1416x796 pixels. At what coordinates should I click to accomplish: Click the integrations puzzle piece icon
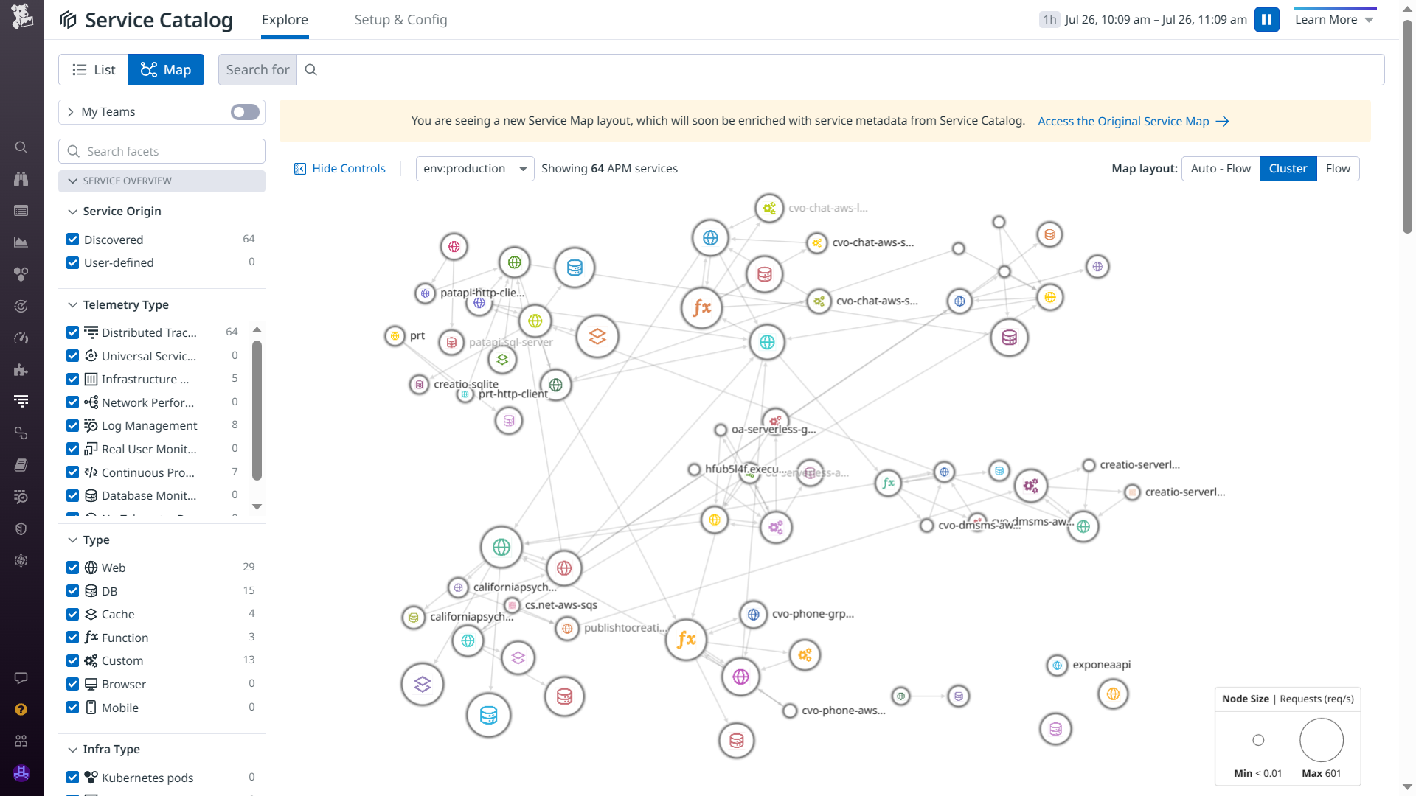click(x=21, y=370)
